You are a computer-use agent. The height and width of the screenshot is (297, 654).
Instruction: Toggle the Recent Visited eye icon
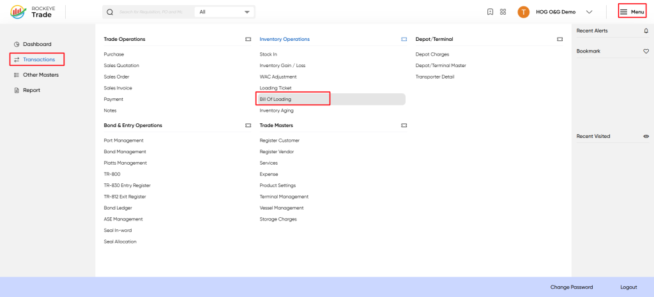(646, 137)
